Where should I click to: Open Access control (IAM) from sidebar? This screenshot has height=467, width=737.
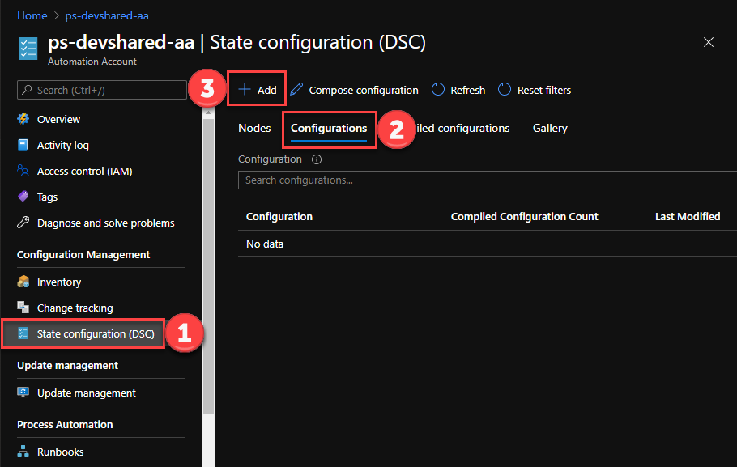23,171
